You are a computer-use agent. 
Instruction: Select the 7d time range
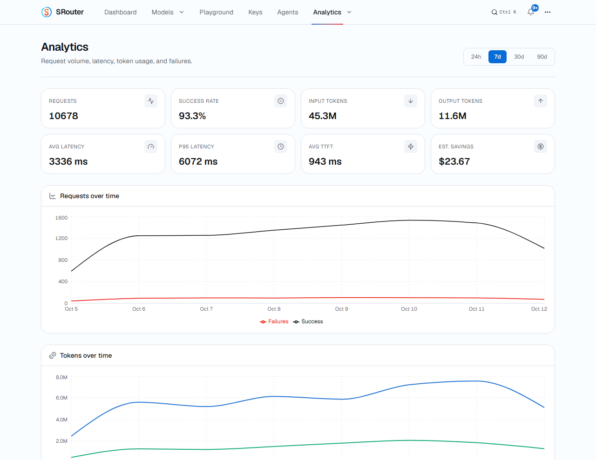click(x=497, y=57)
